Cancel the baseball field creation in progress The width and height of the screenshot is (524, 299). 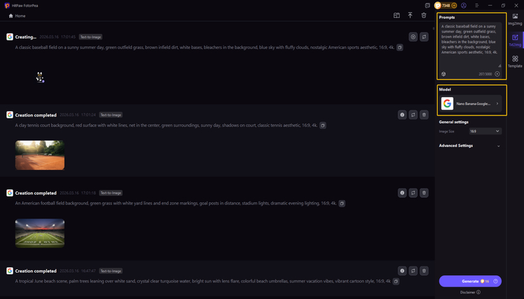413,37
